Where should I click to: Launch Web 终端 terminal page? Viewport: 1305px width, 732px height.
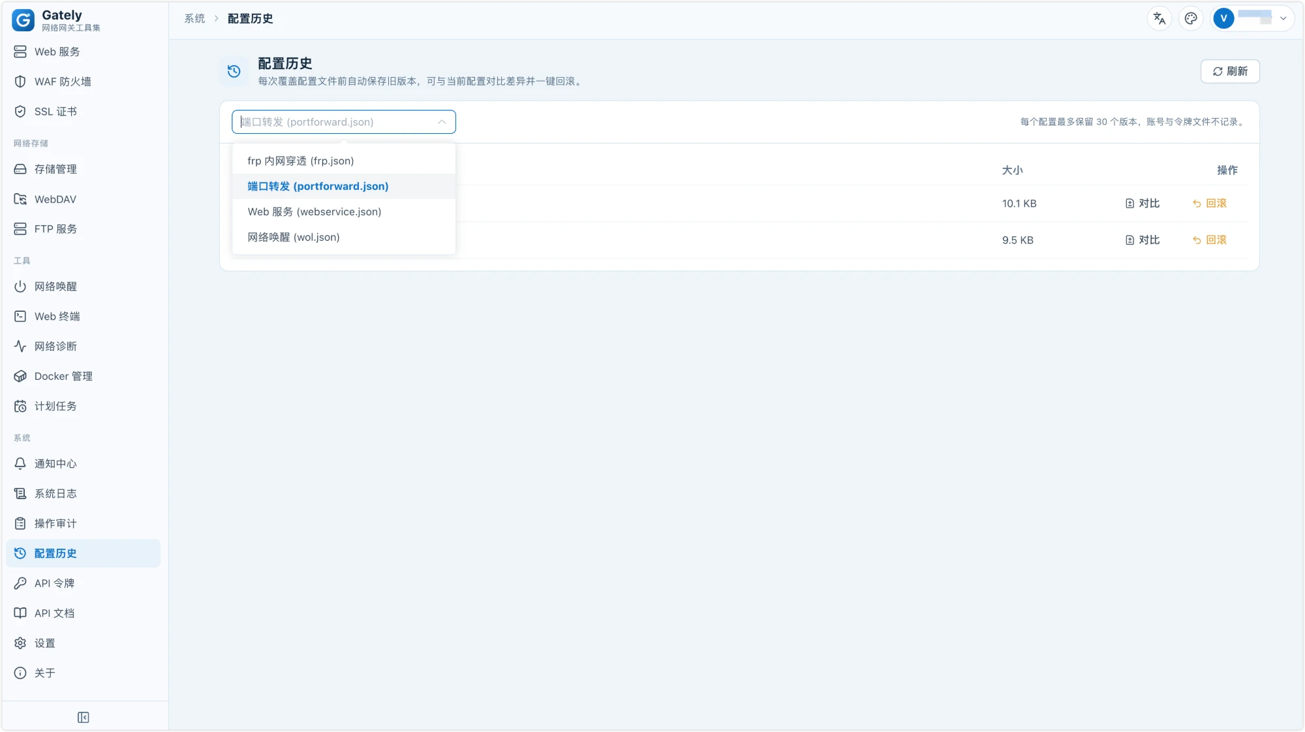point(83,316)
